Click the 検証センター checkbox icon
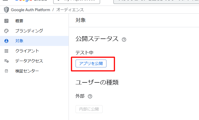The image size is (199, 120). 6,71
